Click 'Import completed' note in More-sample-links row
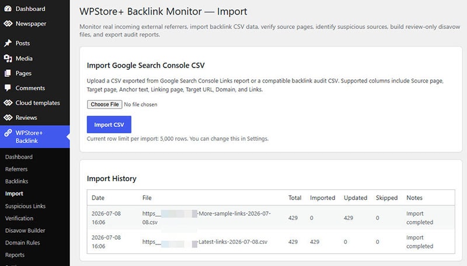 (x=420, y=218)
